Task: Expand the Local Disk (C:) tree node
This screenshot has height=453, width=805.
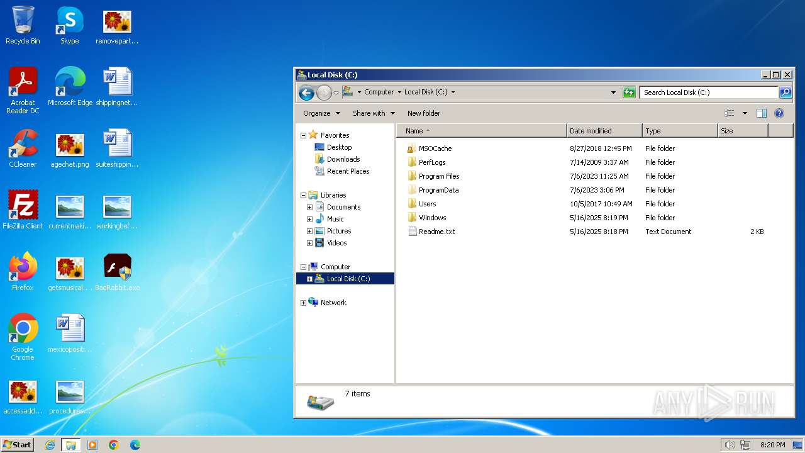Action: coord(309,279)
